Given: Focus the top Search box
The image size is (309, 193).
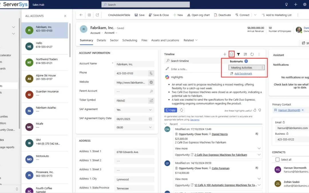Looking at the screenshot, I should click(x=145, y=5).
